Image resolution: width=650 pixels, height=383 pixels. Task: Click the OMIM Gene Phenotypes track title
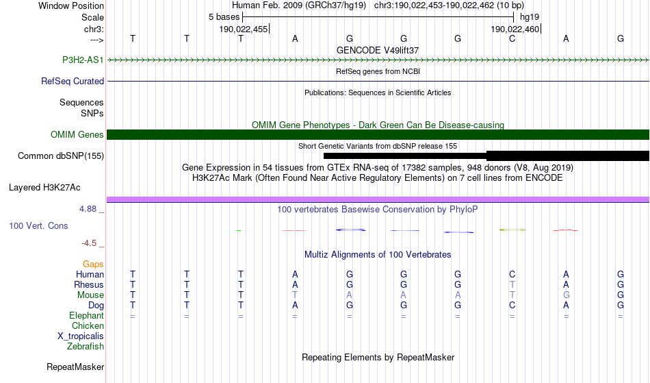click(378, 125)
